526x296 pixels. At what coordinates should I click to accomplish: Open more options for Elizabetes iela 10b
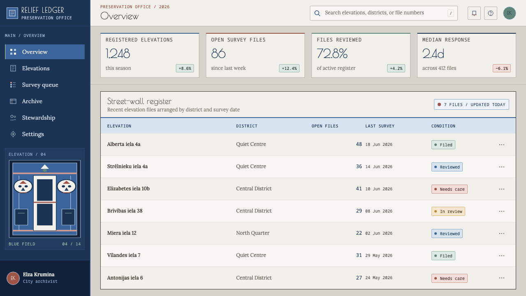[502, 189]
